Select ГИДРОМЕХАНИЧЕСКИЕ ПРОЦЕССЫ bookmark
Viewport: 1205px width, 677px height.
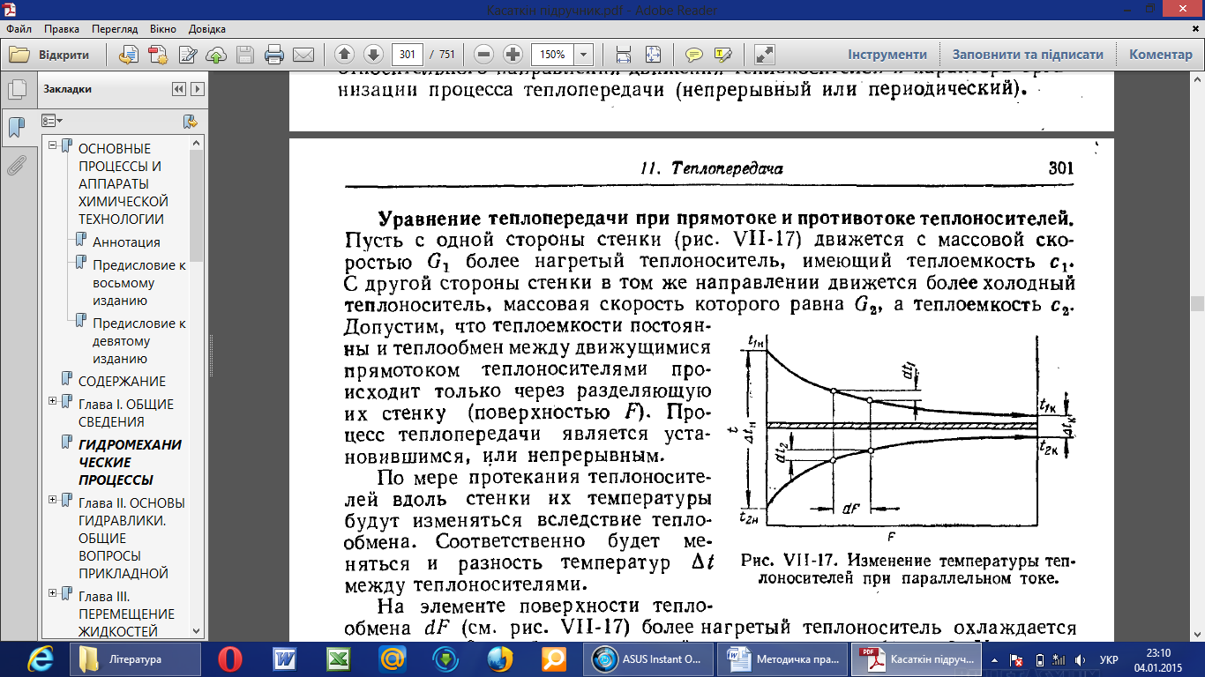(x=130, y=463)
